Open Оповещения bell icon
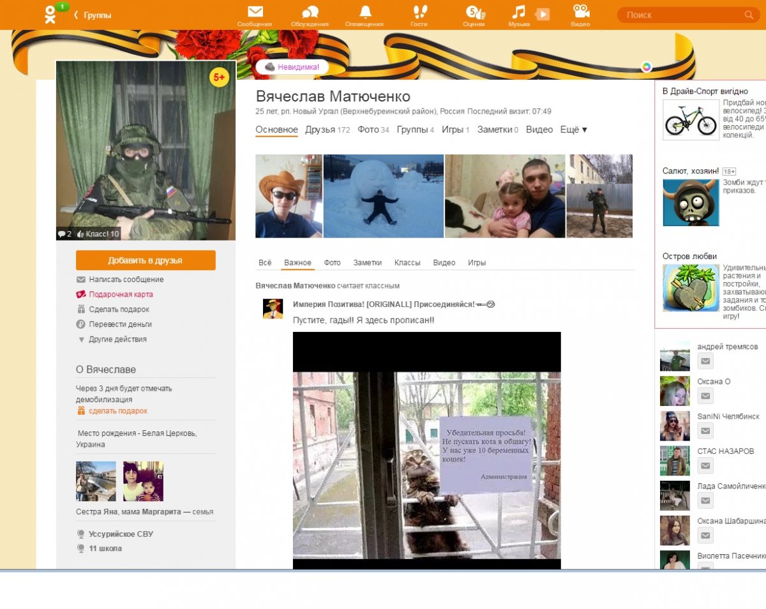 [365, 11]
